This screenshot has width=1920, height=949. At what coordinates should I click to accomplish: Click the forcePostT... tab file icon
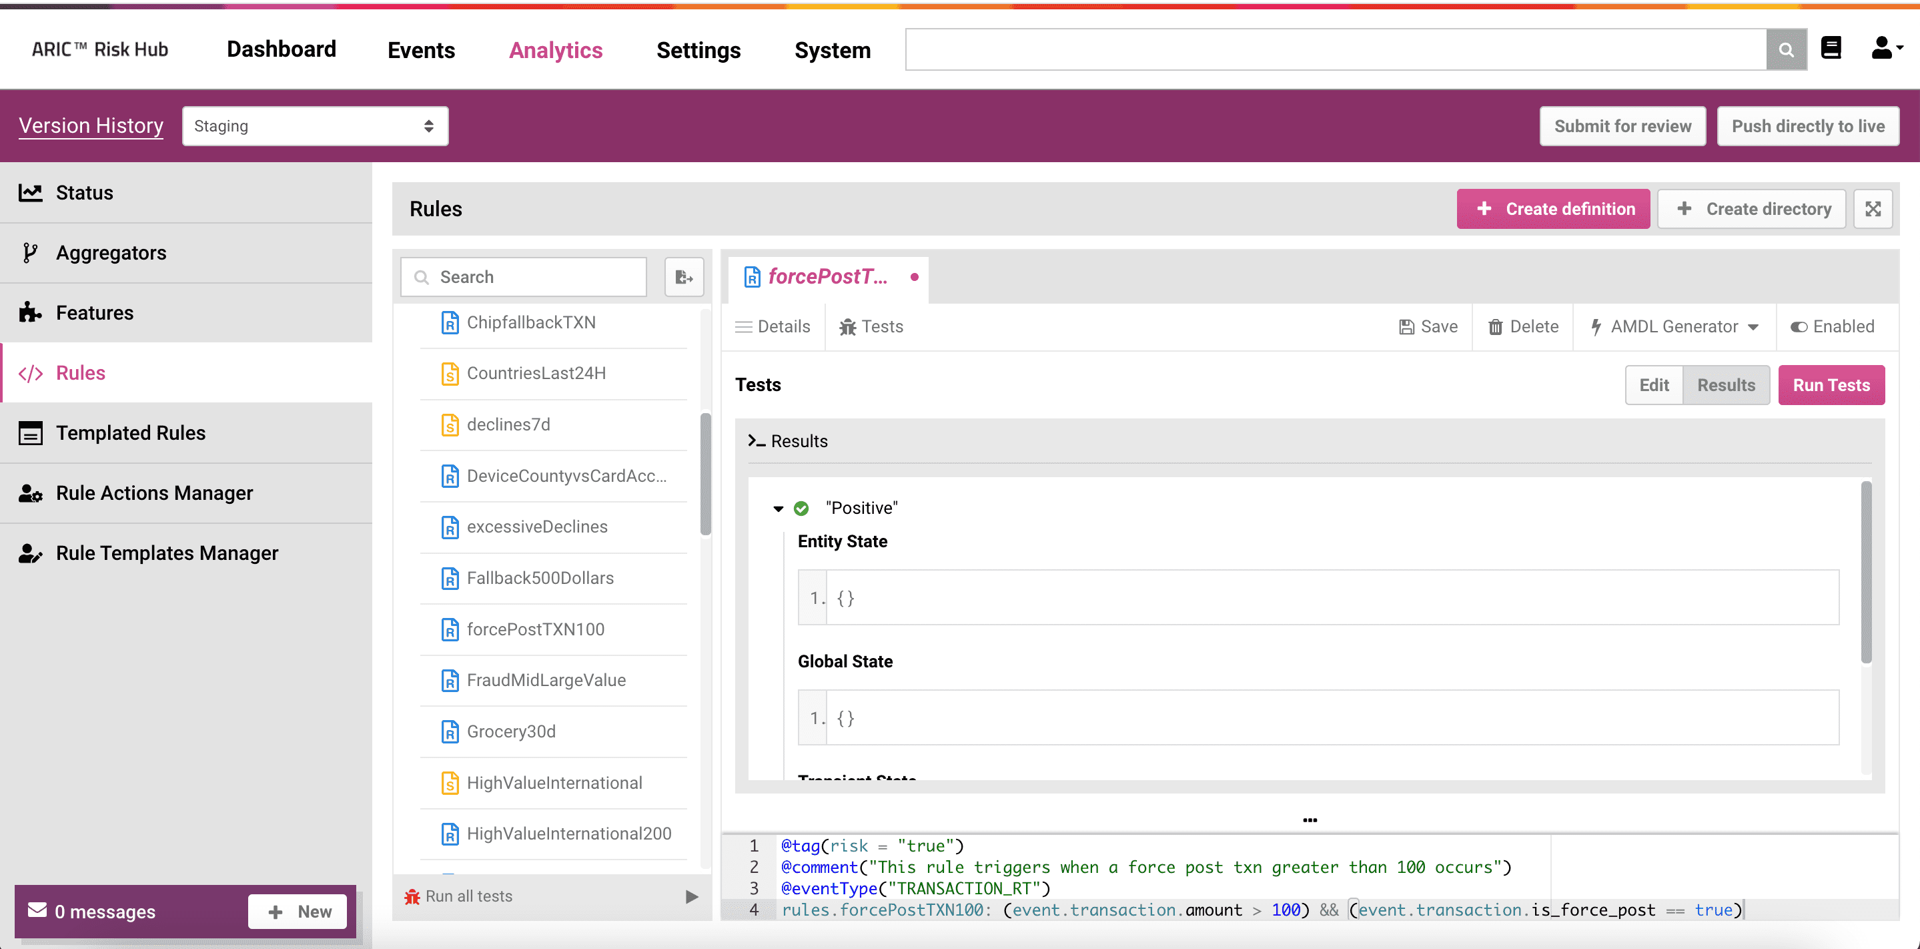click(x=752, y=276)
